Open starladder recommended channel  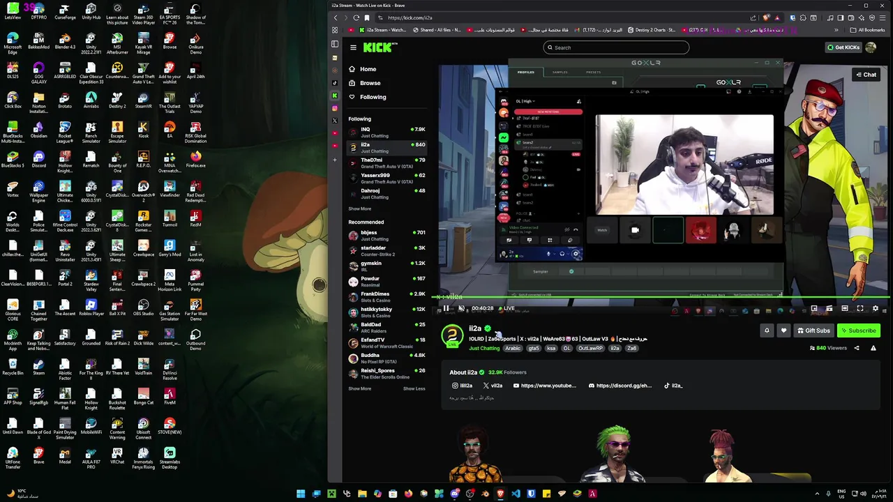click(x=387, y=250)
